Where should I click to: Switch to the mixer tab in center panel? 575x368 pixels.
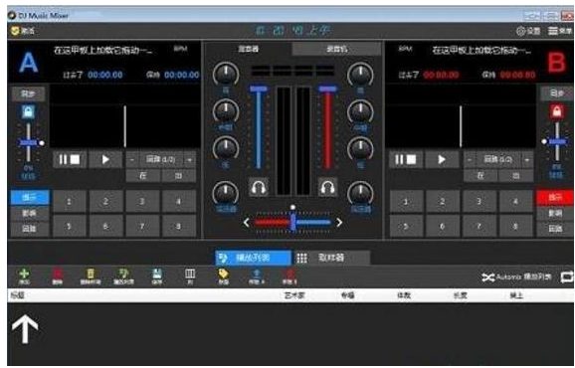[x=249, y=49]
